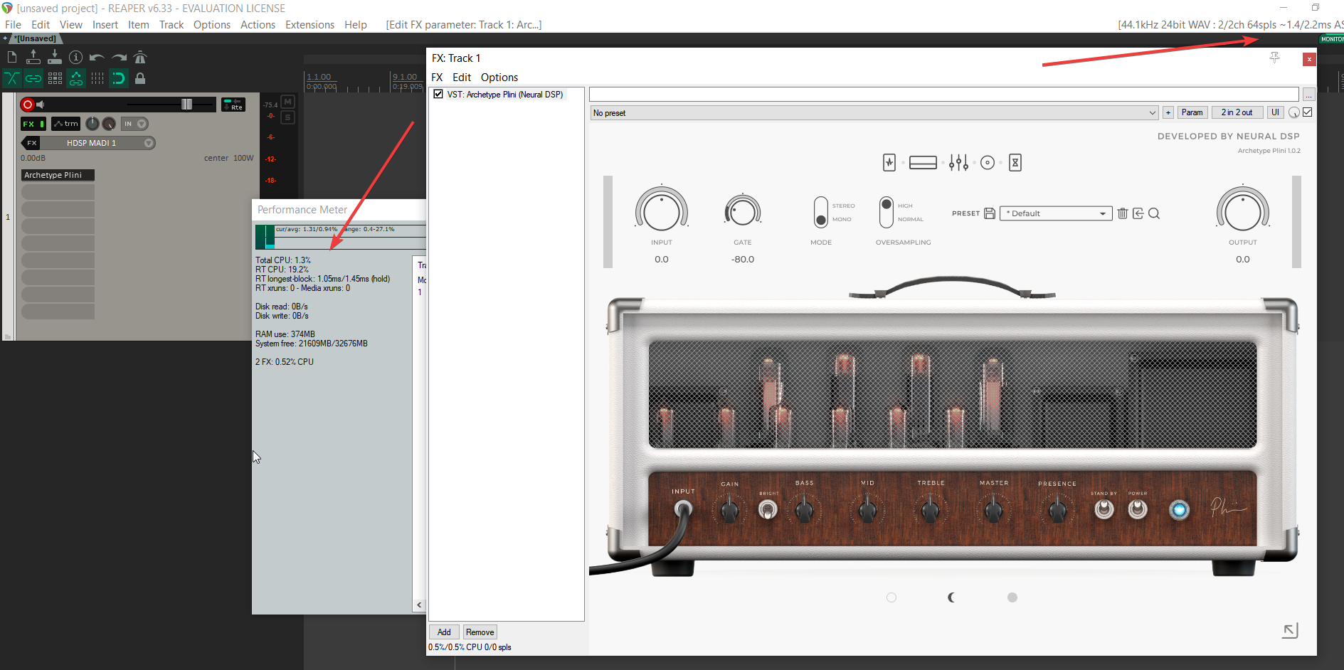Toggle auto-crossfade toolbar icon
1344x670 pixels.
coord(12,78)
